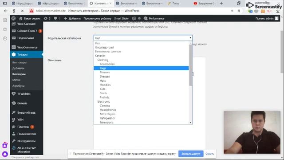Switch to the Загружено YouTube tab
Image resolution: width=284 pixels, height=160 pixels.
(204, 3)
